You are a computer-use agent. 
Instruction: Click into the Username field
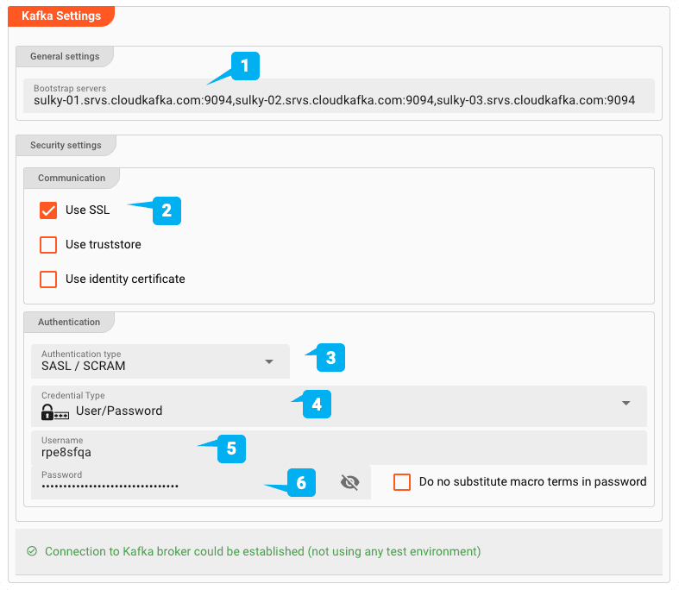[339, 447]
